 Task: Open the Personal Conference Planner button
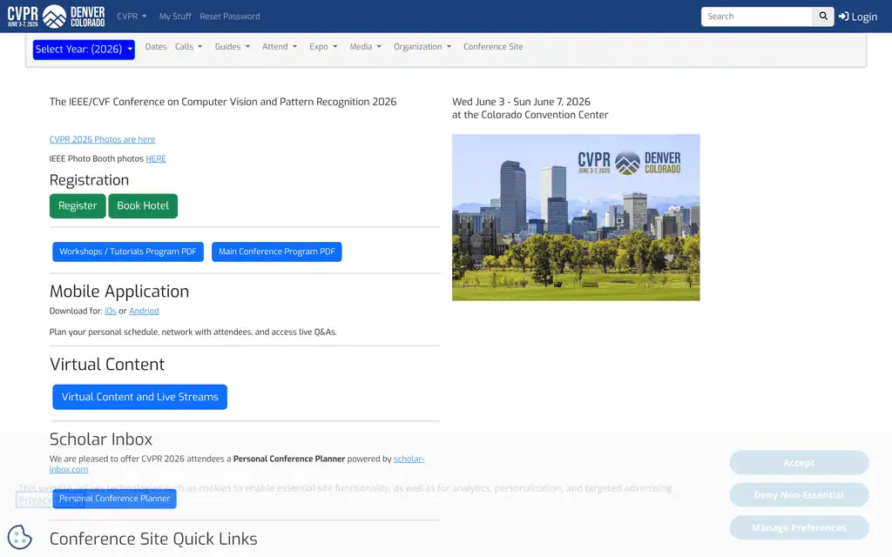pos(114,499)
